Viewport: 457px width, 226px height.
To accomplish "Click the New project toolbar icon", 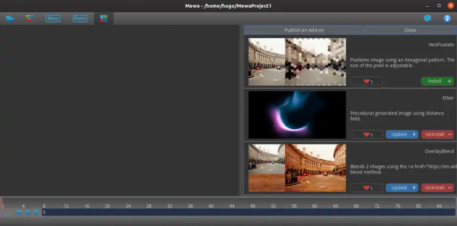I will point(53,19).
